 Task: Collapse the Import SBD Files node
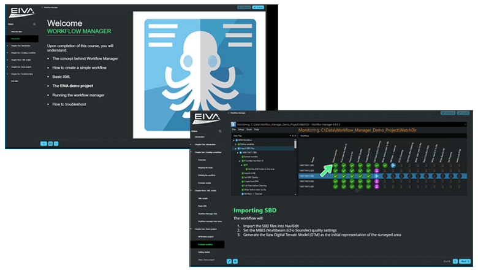(x=236, y=148)
